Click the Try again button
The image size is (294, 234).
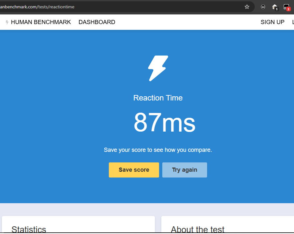185,170
